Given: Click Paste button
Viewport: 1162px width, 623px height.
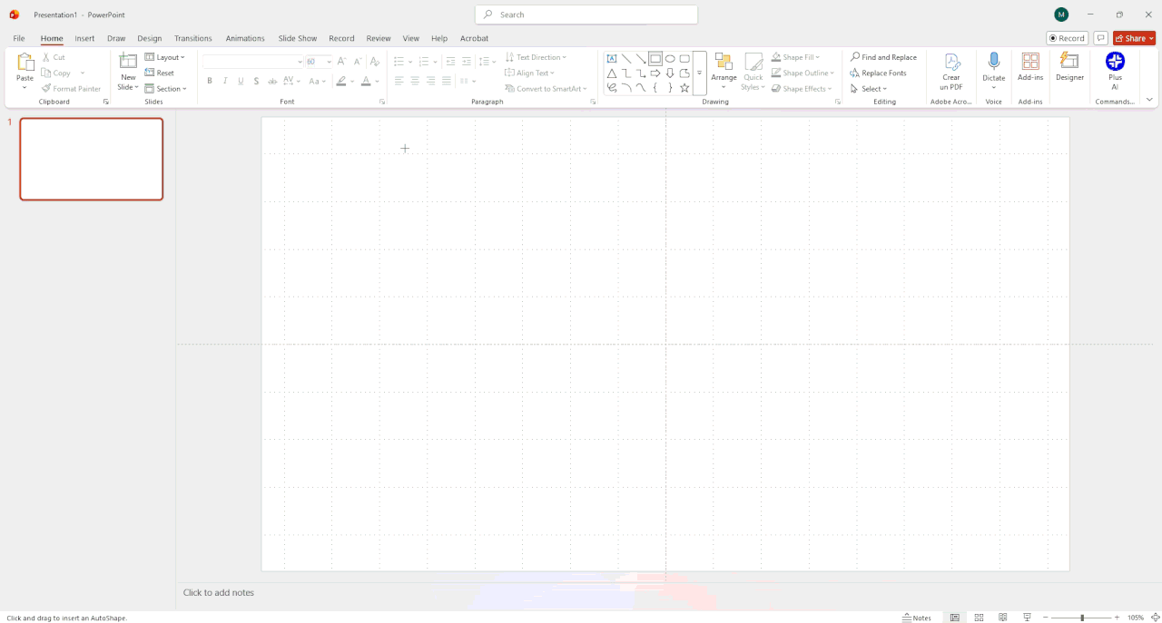Looking at the screenshot, I should click(25, 72).
